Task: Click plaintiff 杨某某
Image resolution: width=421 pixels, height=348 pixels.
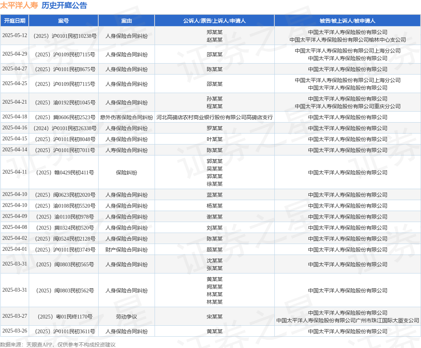Action: 215,206
